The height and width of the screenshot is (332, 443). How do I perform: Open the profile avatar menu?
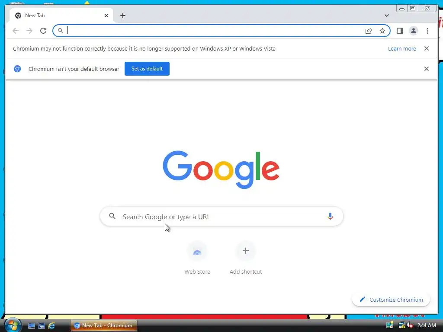coord(413,31)
